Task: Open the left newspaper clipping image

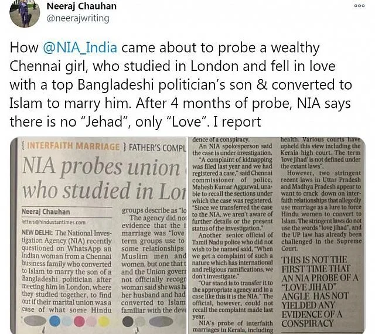Action: 98,236
